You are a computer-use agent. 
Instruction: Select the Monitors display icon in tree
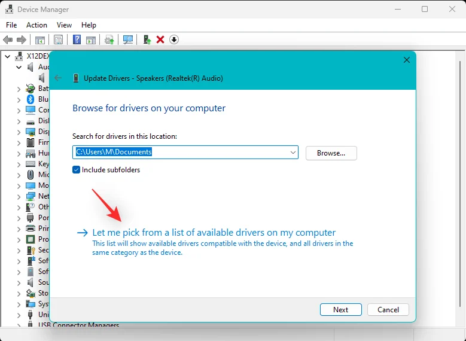[x=31, y=185]
